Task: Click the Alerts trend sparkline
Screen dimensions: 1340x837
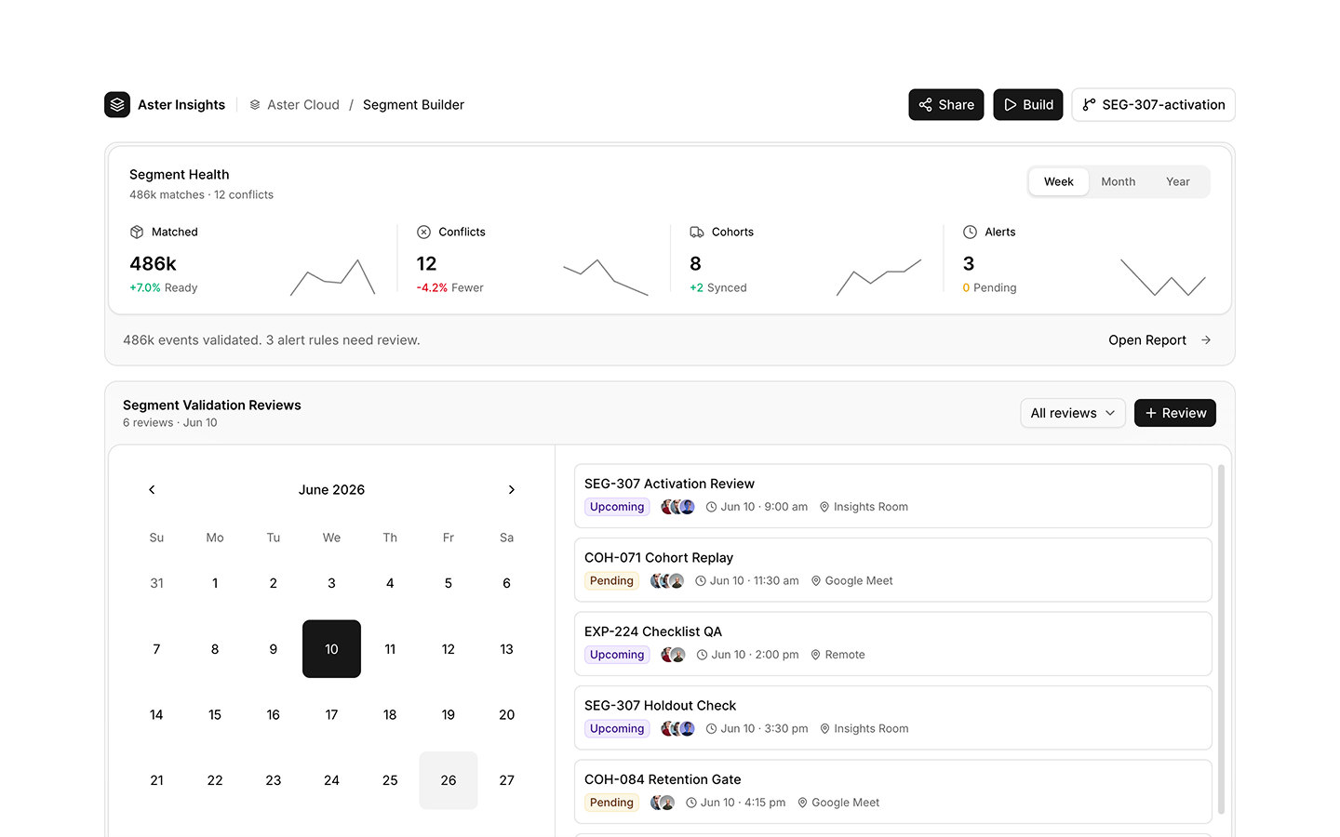Action: click(1163, 277)
